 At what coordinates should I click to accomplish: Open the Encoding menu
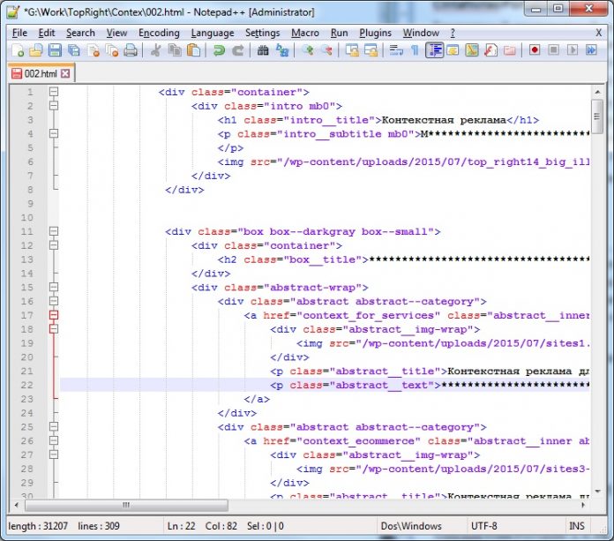pos(159,33)
